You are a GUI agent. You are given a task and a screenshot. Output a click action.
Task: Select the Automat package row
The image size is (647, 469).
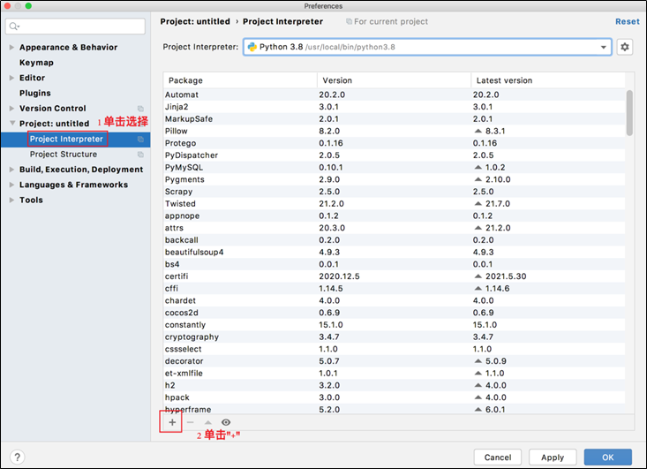[394, 95]
